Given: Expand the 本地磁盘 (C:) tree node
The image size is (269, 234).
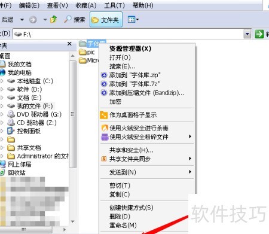Looking at the screenshot, I should pyautogui.click(x=2, y=81).
